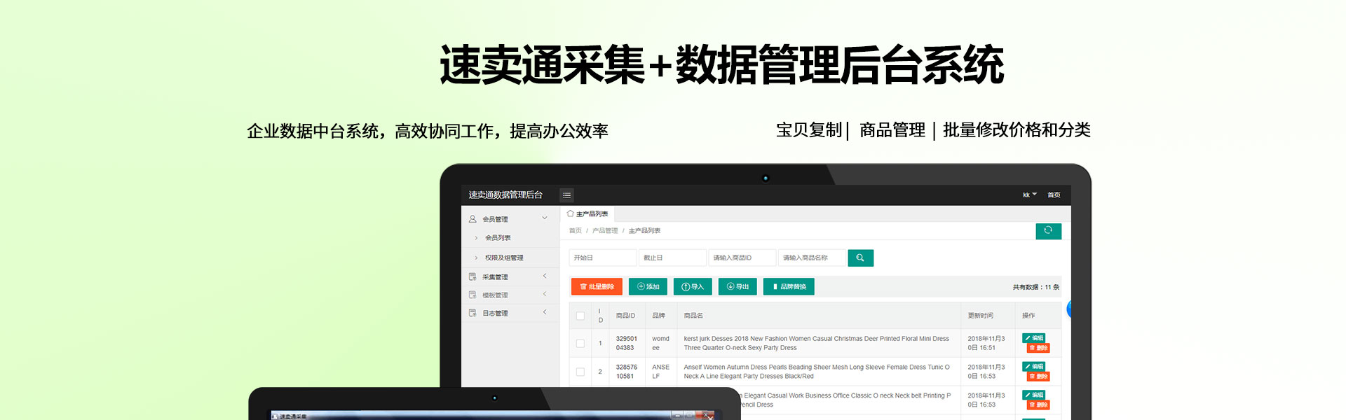The width and height of the screenshot is (1346, 420).
Task: Edit the ANSELF product row
Action: tap(1034, 367)
